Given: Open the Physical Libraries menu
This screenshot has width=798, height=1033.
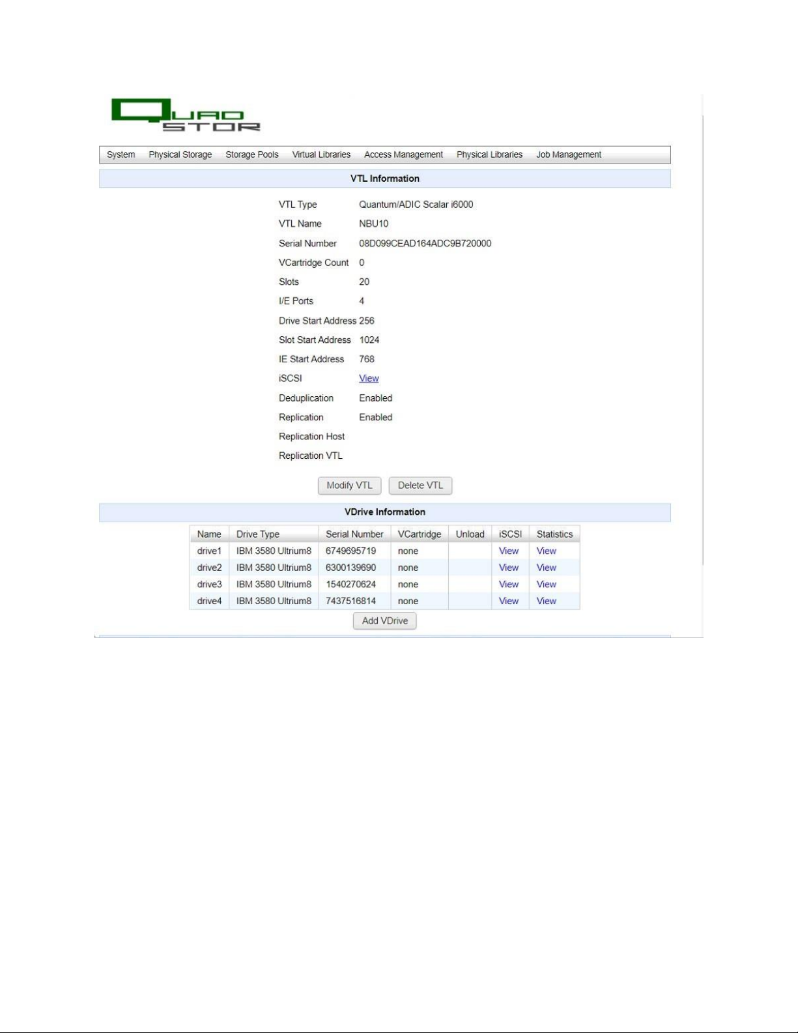Looking at the screenshot, I should [x=489, y=154].
